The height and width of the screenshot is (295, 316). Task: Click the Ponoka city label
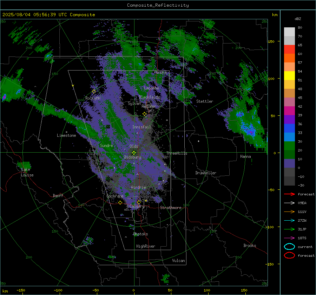pos(160,72)
